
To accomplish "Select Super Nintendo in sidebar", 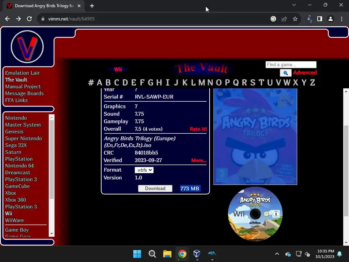I will tap(24, 139).
